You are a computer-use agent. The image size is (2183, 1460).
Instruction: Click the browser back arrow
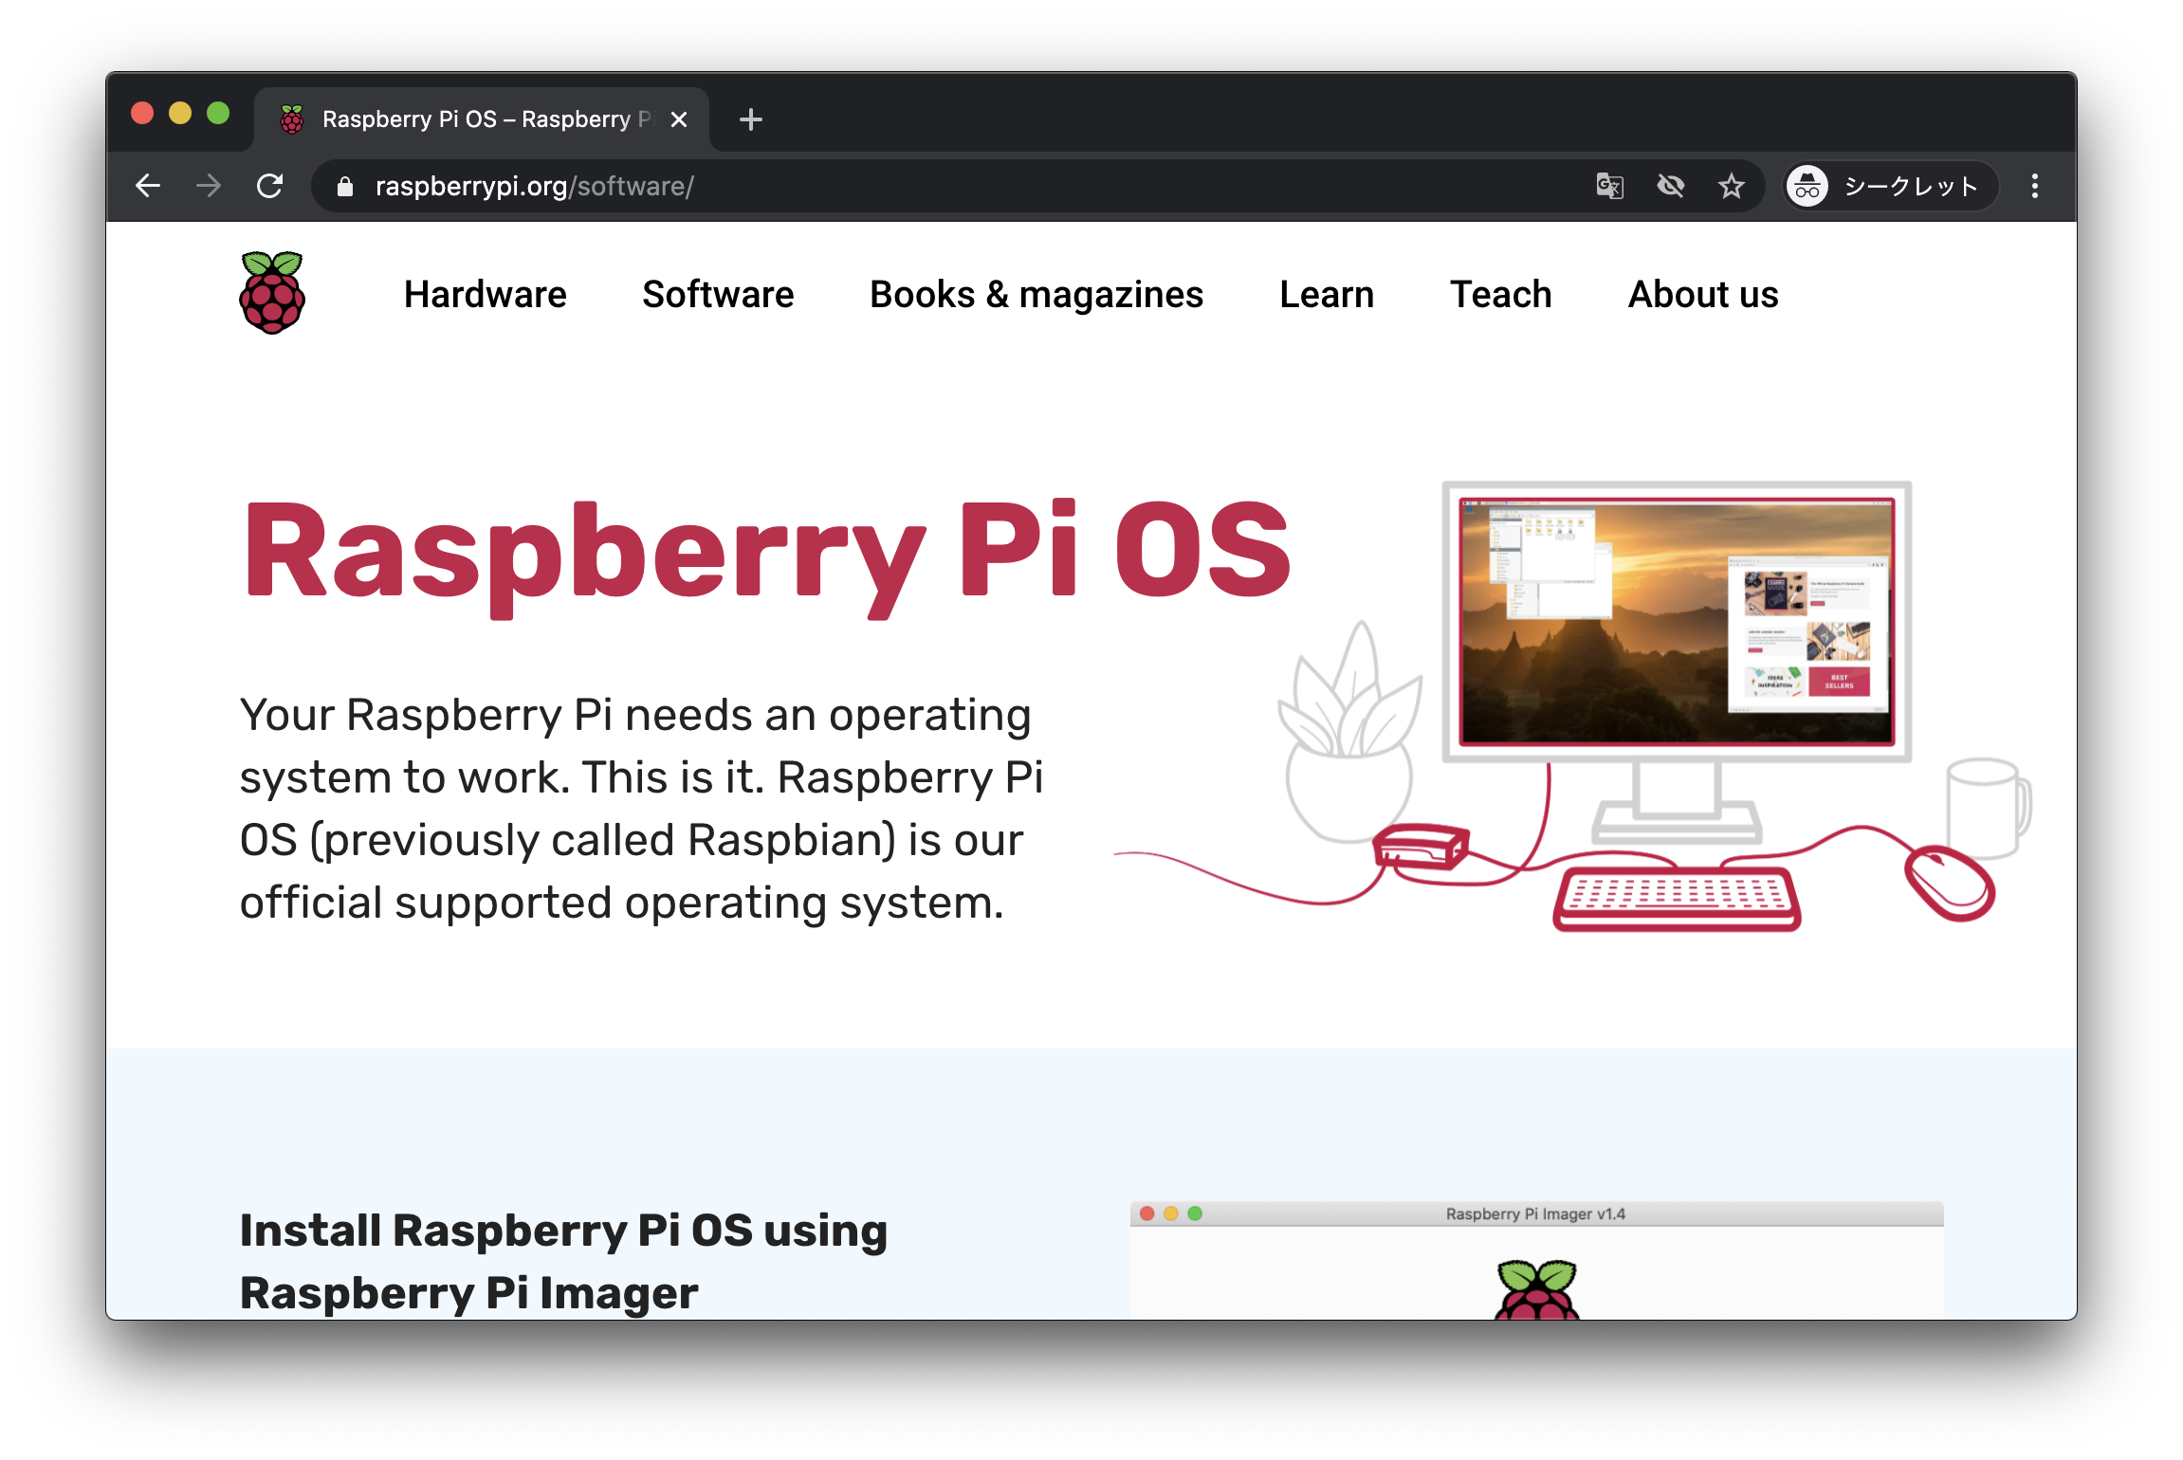[x=148, y=186]
